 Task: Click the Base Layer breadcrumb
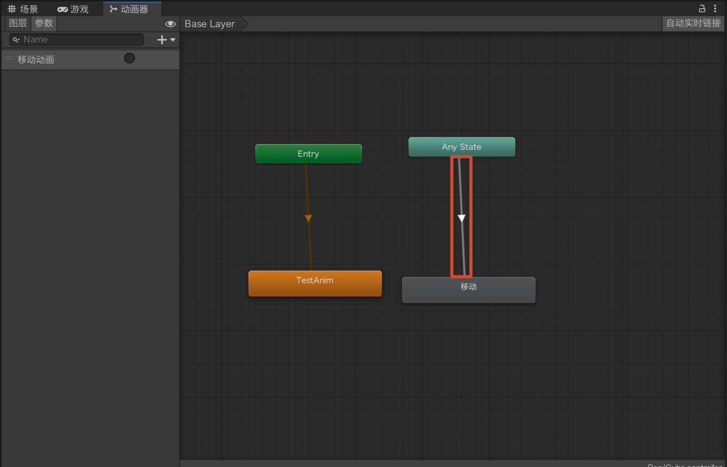click(x=210, y=23)
